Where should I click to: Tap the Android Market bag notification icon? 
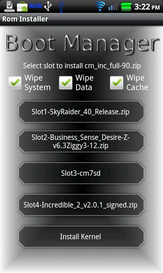point(22,7)
